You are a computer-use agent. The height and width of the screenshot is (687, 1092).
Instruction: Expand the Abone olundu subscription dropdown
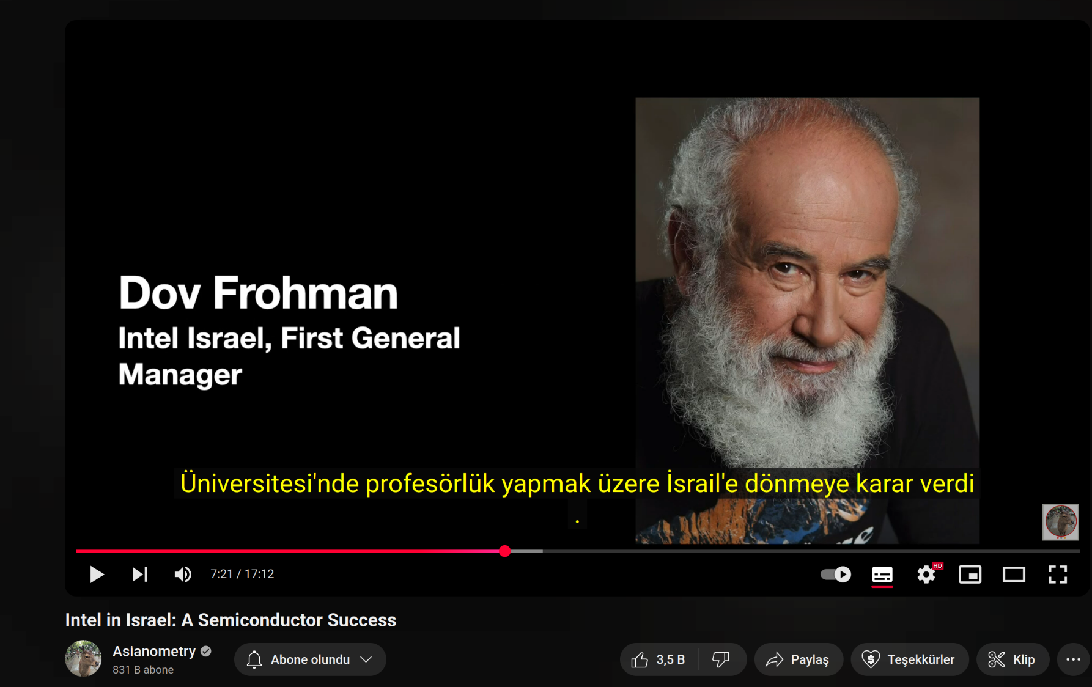[x=310, y=659]
